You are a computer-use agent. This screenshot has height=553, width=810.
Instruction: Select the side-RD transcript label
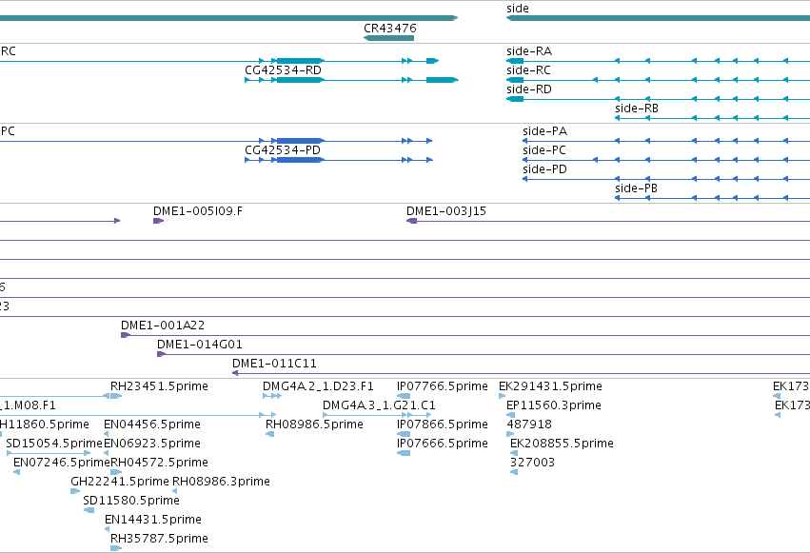click(529, 89)
